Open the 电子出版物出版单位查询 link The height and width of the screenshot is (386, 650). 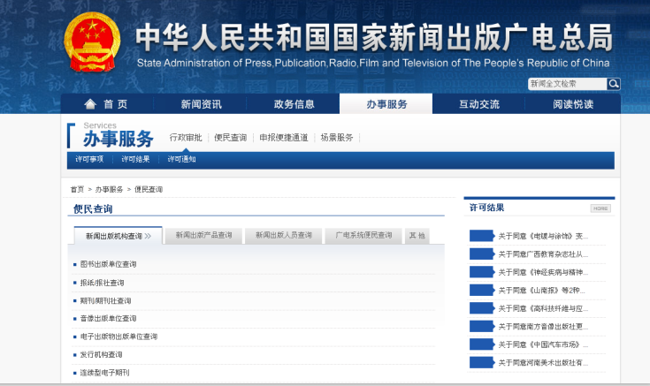[x=119, y=337]
